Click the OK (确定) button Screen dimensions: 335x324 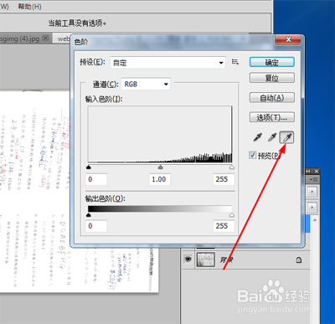[272, 62]
